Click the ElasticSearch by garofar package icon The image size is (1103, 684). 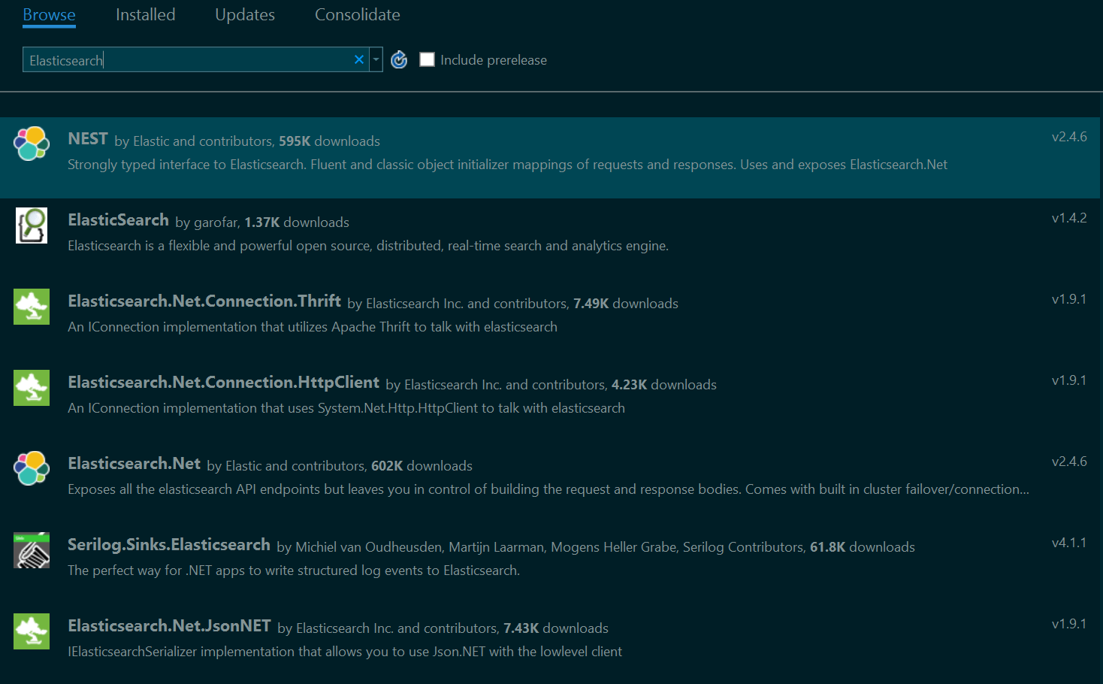(x=32, y=225)
